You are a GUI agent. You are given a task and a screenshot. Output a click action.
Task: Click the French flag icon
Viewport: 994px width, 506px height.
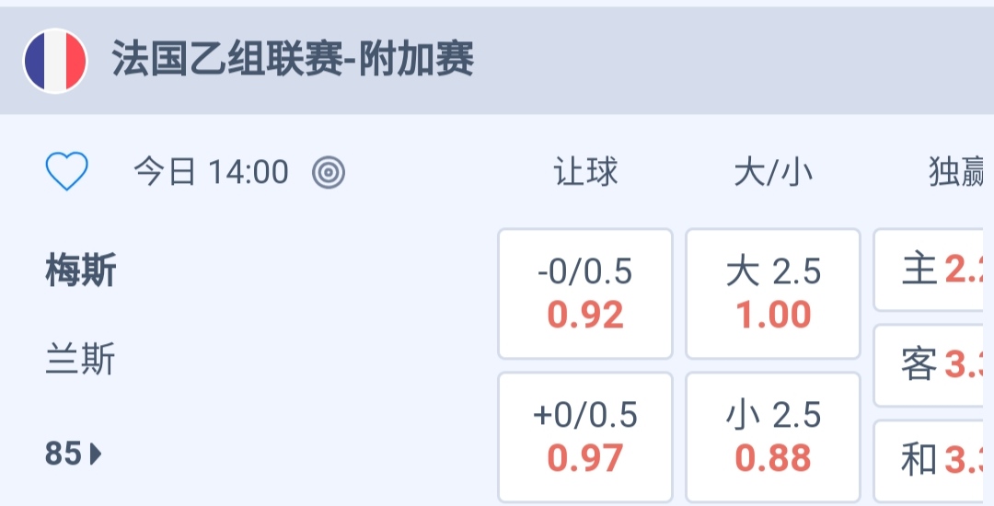[55, 61]
